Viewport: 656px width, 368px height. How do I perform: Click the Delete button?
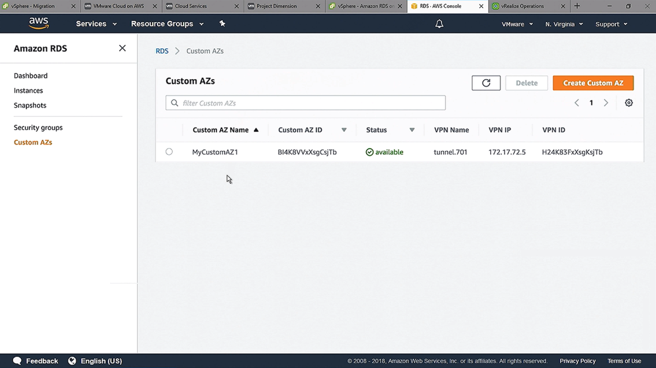(526, 82)
